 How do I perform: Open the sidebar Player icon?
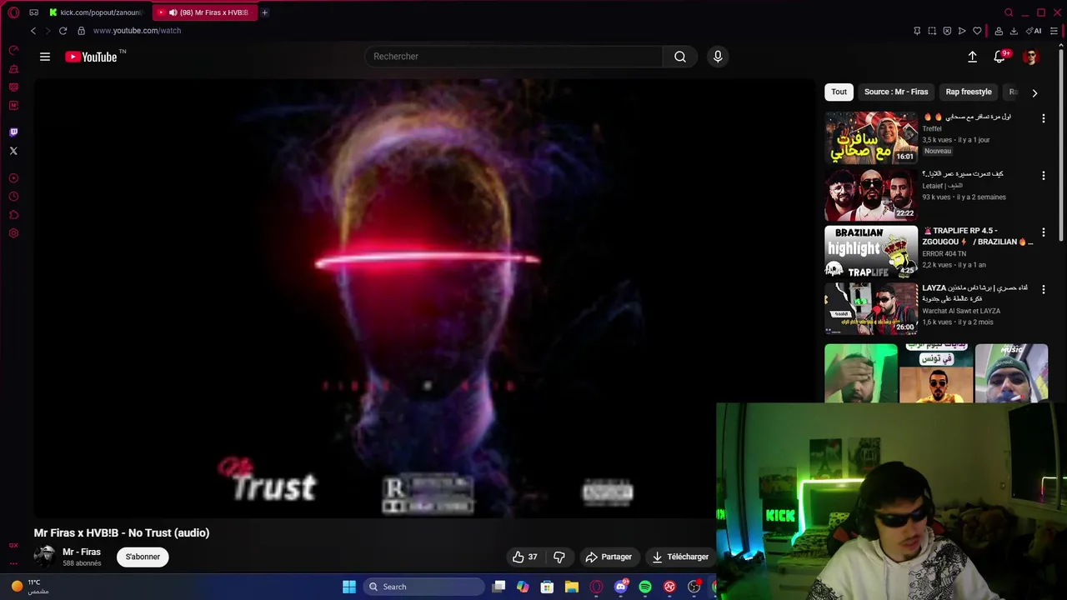click(13, 177)
